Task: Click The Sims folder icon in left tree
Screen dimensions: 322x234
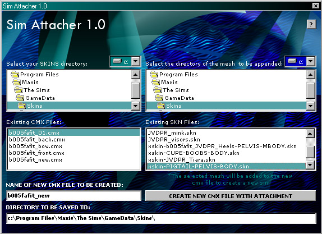Action: (19, 90)
